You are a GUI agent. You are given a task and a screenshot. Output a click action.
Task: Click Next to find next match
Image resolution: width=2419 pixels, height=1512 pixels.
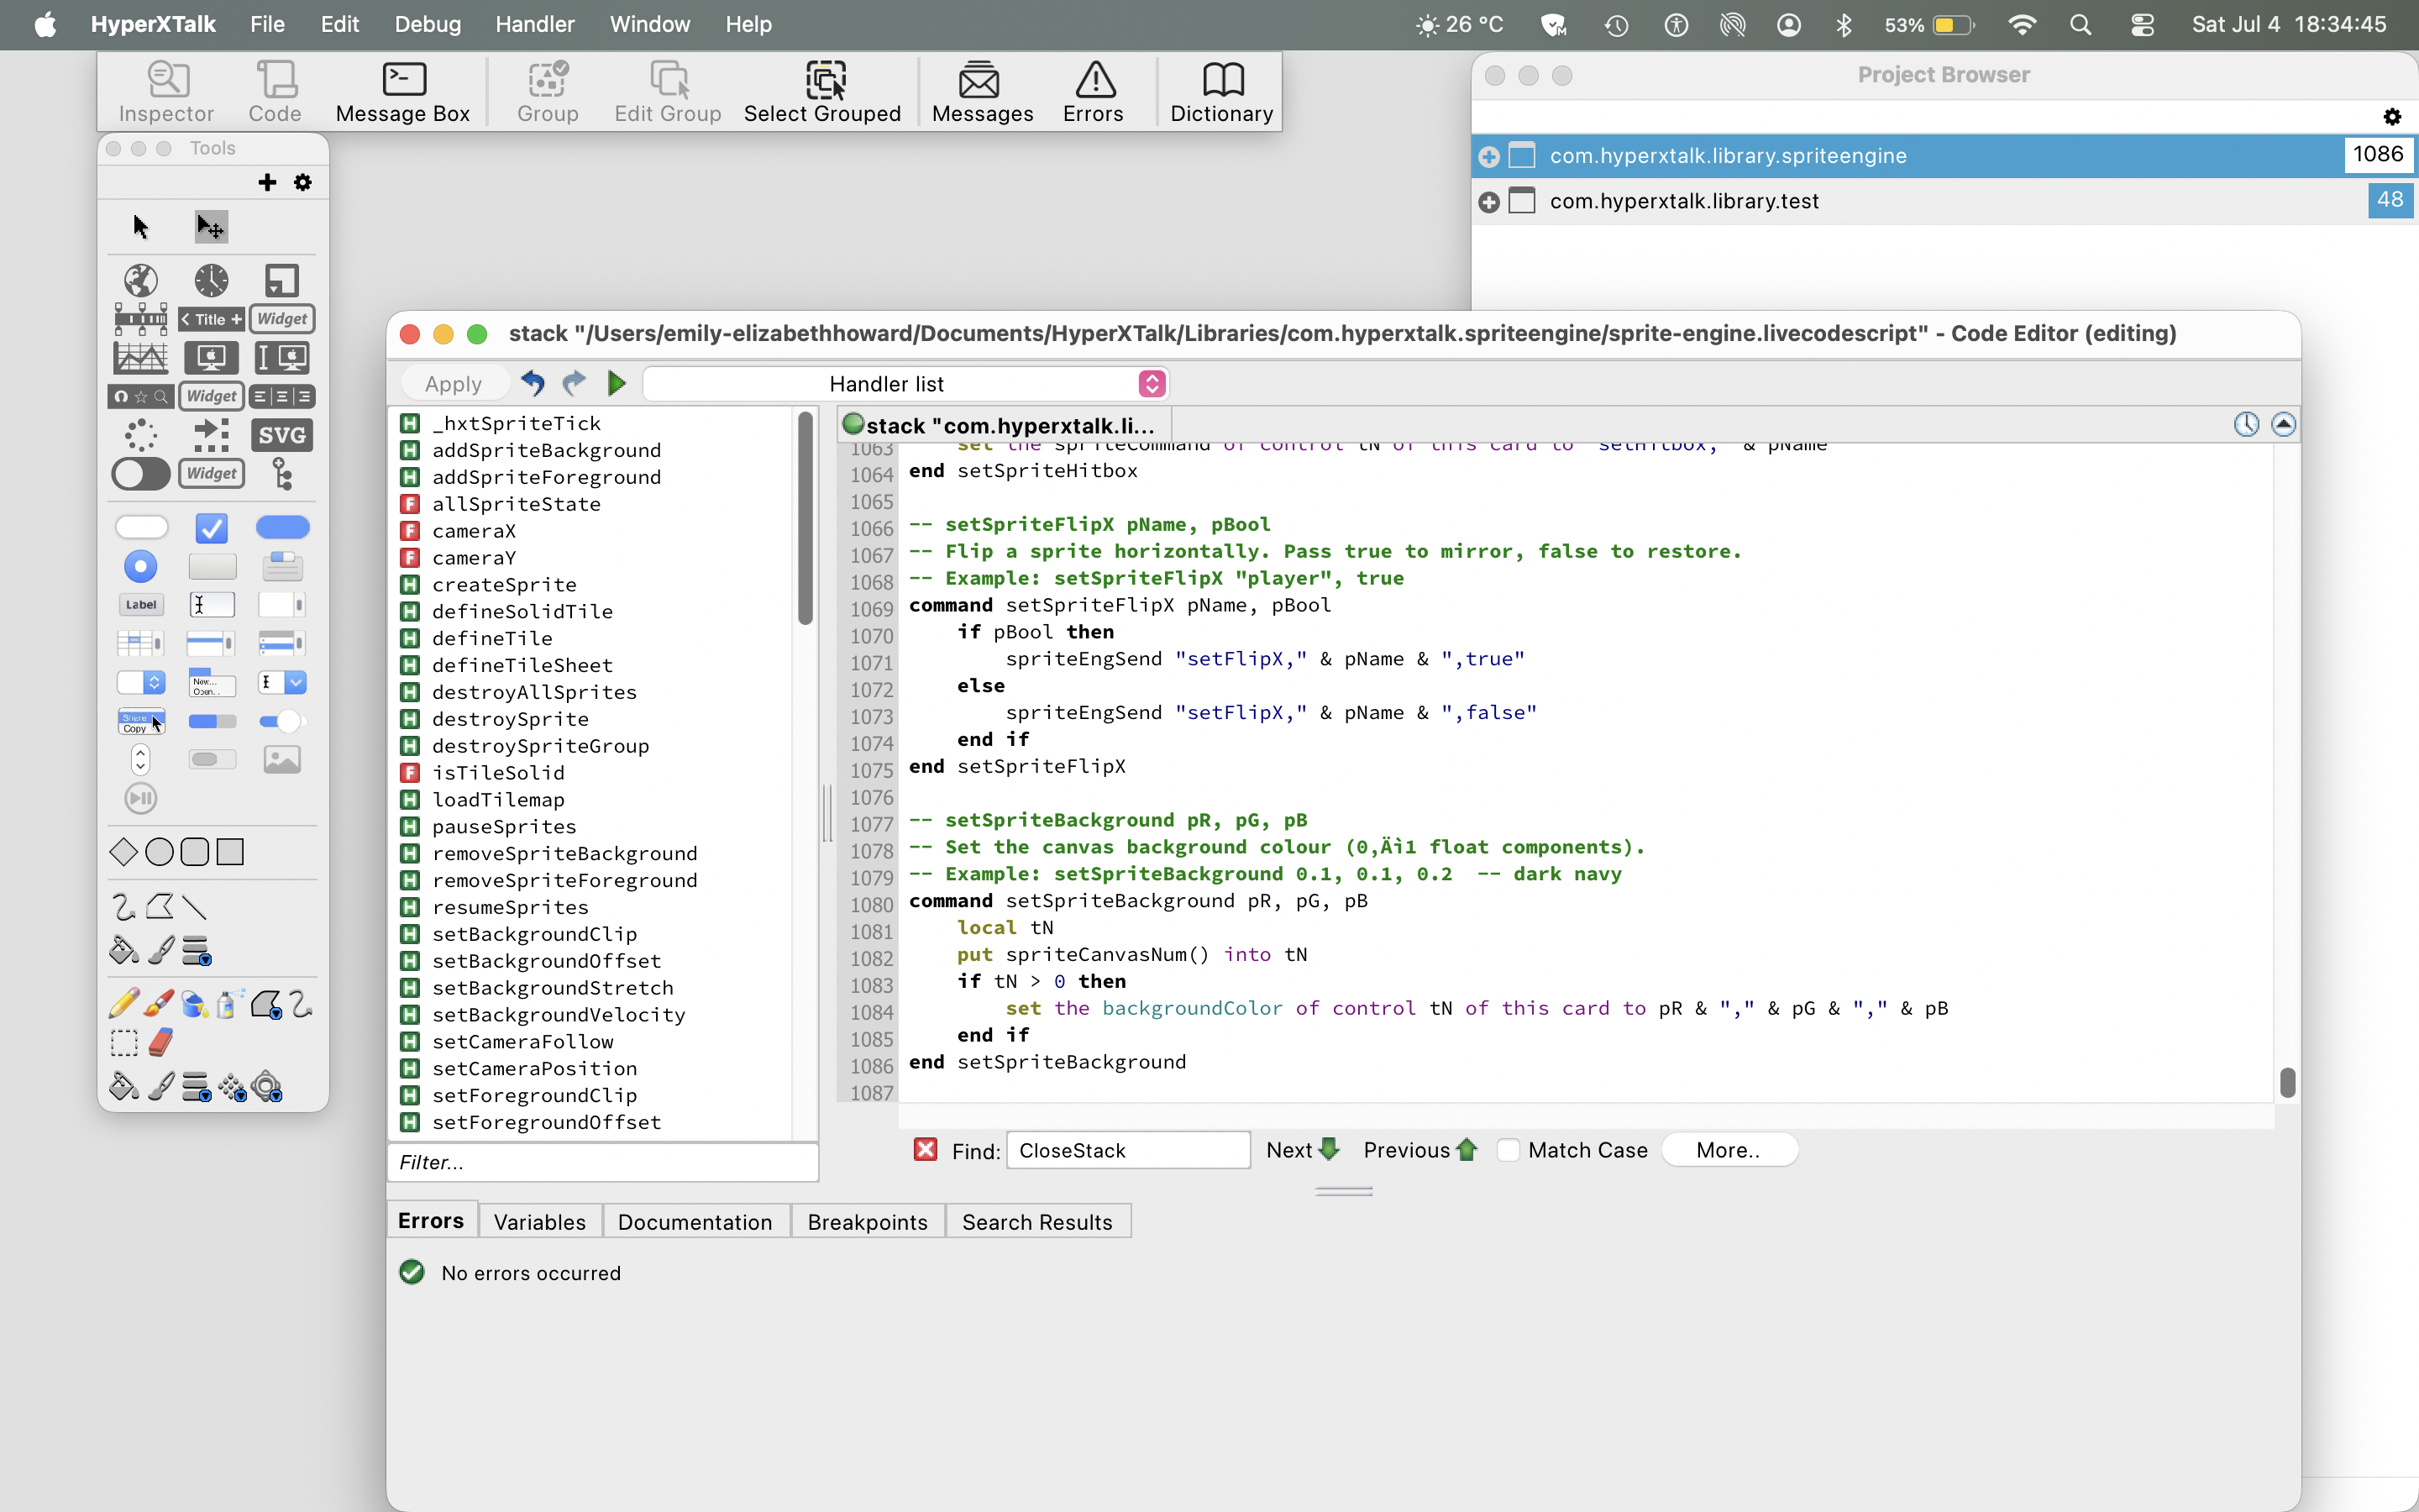click(x=1303, y=1150)
